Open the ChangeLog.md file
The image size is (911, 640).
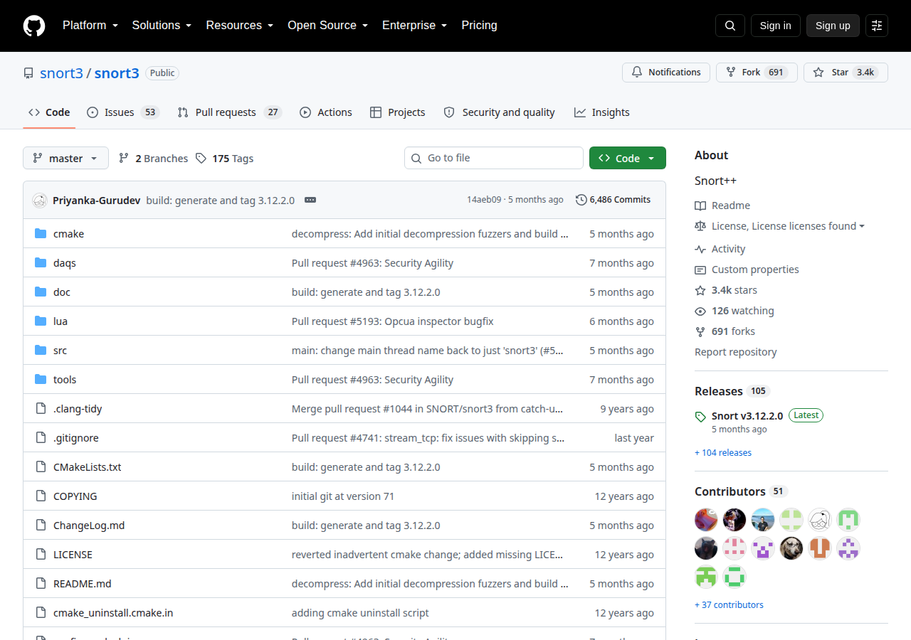tap(89, 526)
